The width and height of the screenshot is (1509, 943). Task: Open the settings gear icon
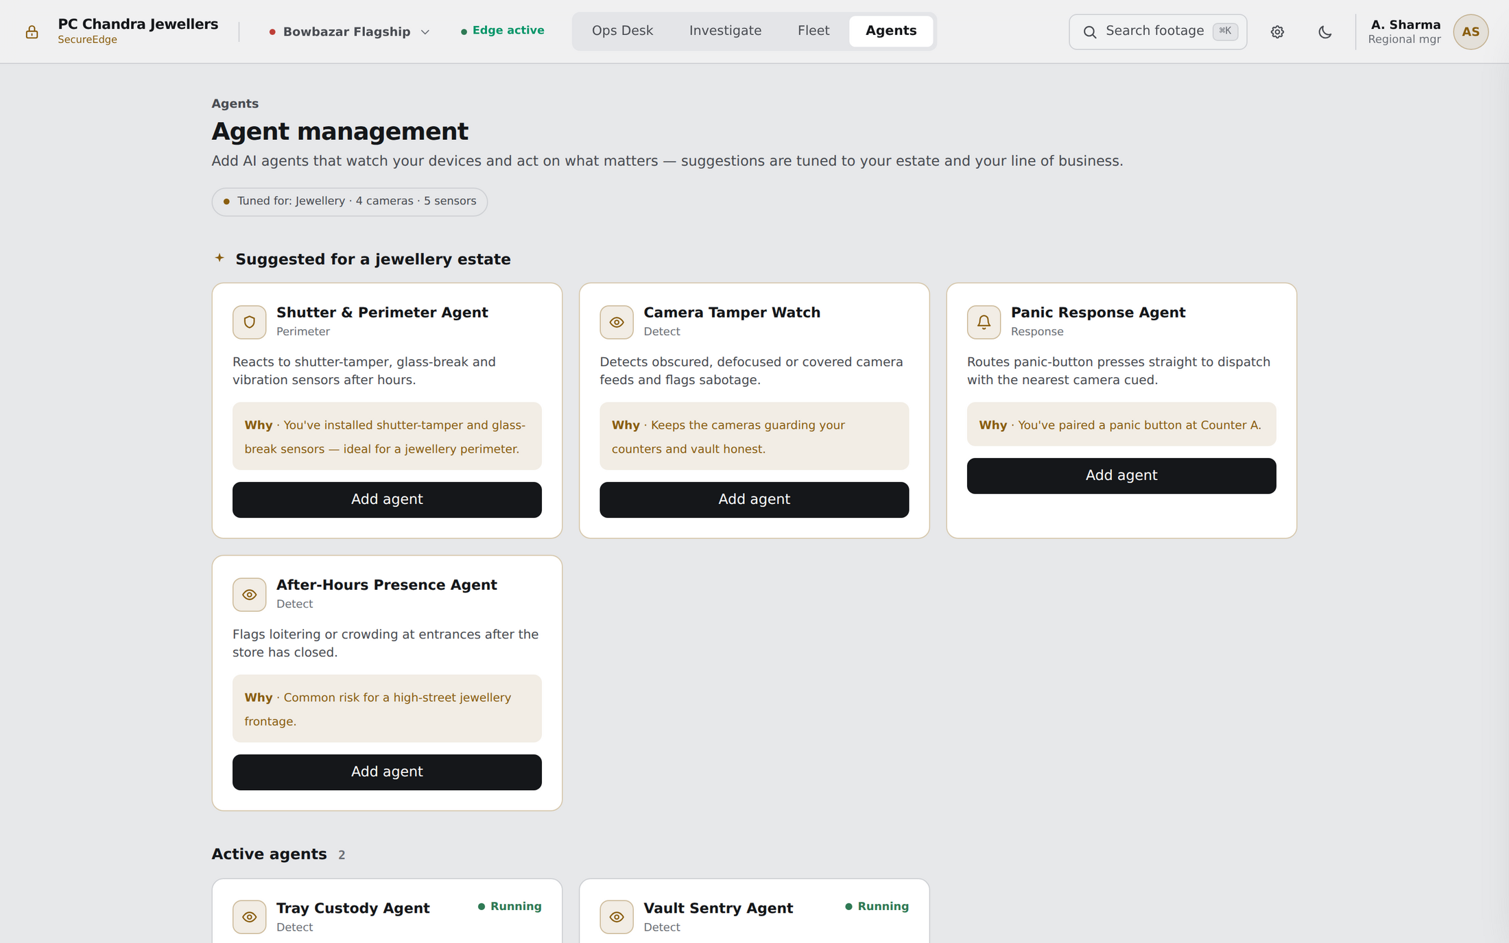coord(1277,32)
